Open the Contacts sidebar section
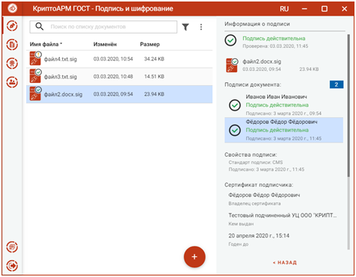 tap(12, 82)
